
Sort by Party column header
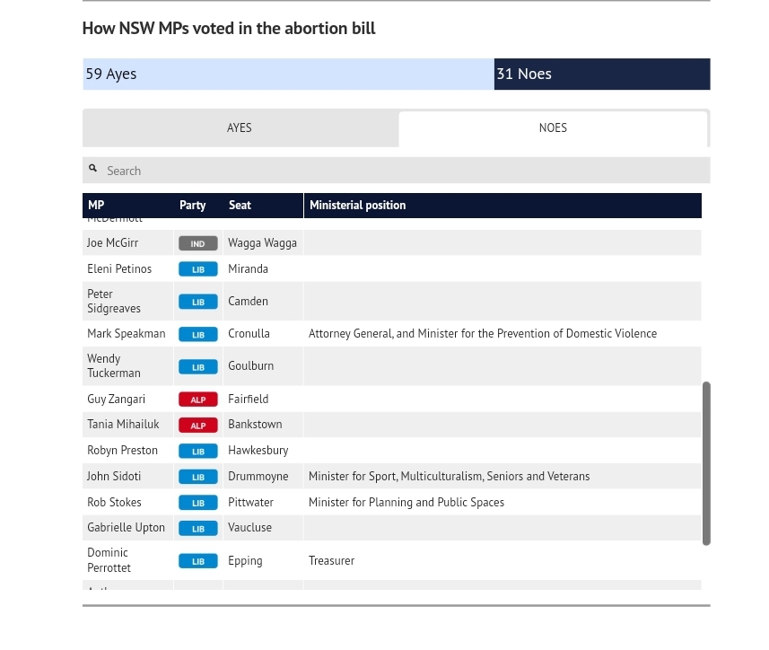tap(193, 206)
